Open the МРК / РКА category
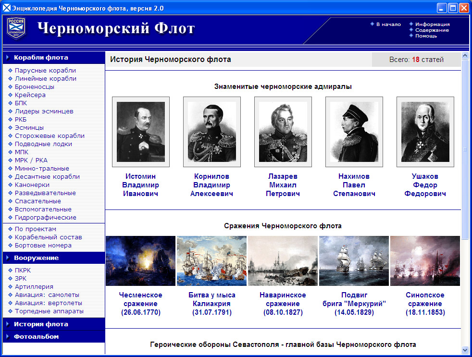This screenshot has width=472, height=357. [31, 160]
